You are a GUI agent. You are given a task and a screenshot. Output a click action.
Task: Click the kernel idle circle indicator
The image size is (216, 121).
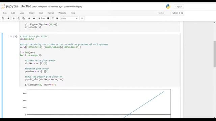coord(182,13)
